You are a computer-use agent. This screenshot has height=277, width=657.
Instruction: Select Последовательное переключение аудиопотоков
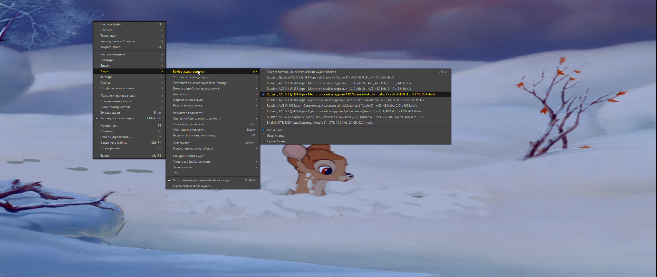(301, 72)
